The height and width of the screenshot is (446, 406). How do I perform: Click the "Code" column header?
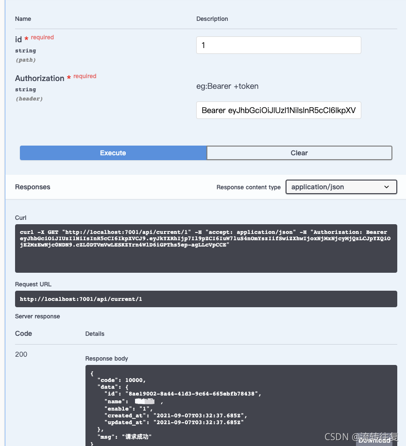pos(23,333)
